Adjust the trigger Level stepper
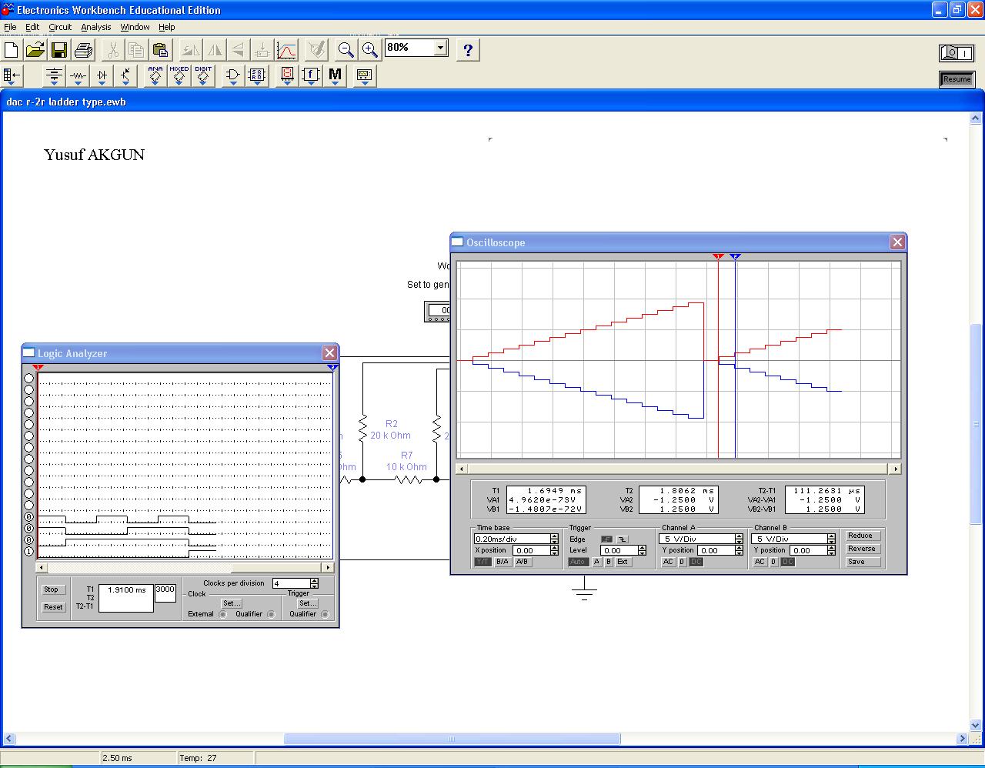985x768 pixels. click(x=643, y=550)
